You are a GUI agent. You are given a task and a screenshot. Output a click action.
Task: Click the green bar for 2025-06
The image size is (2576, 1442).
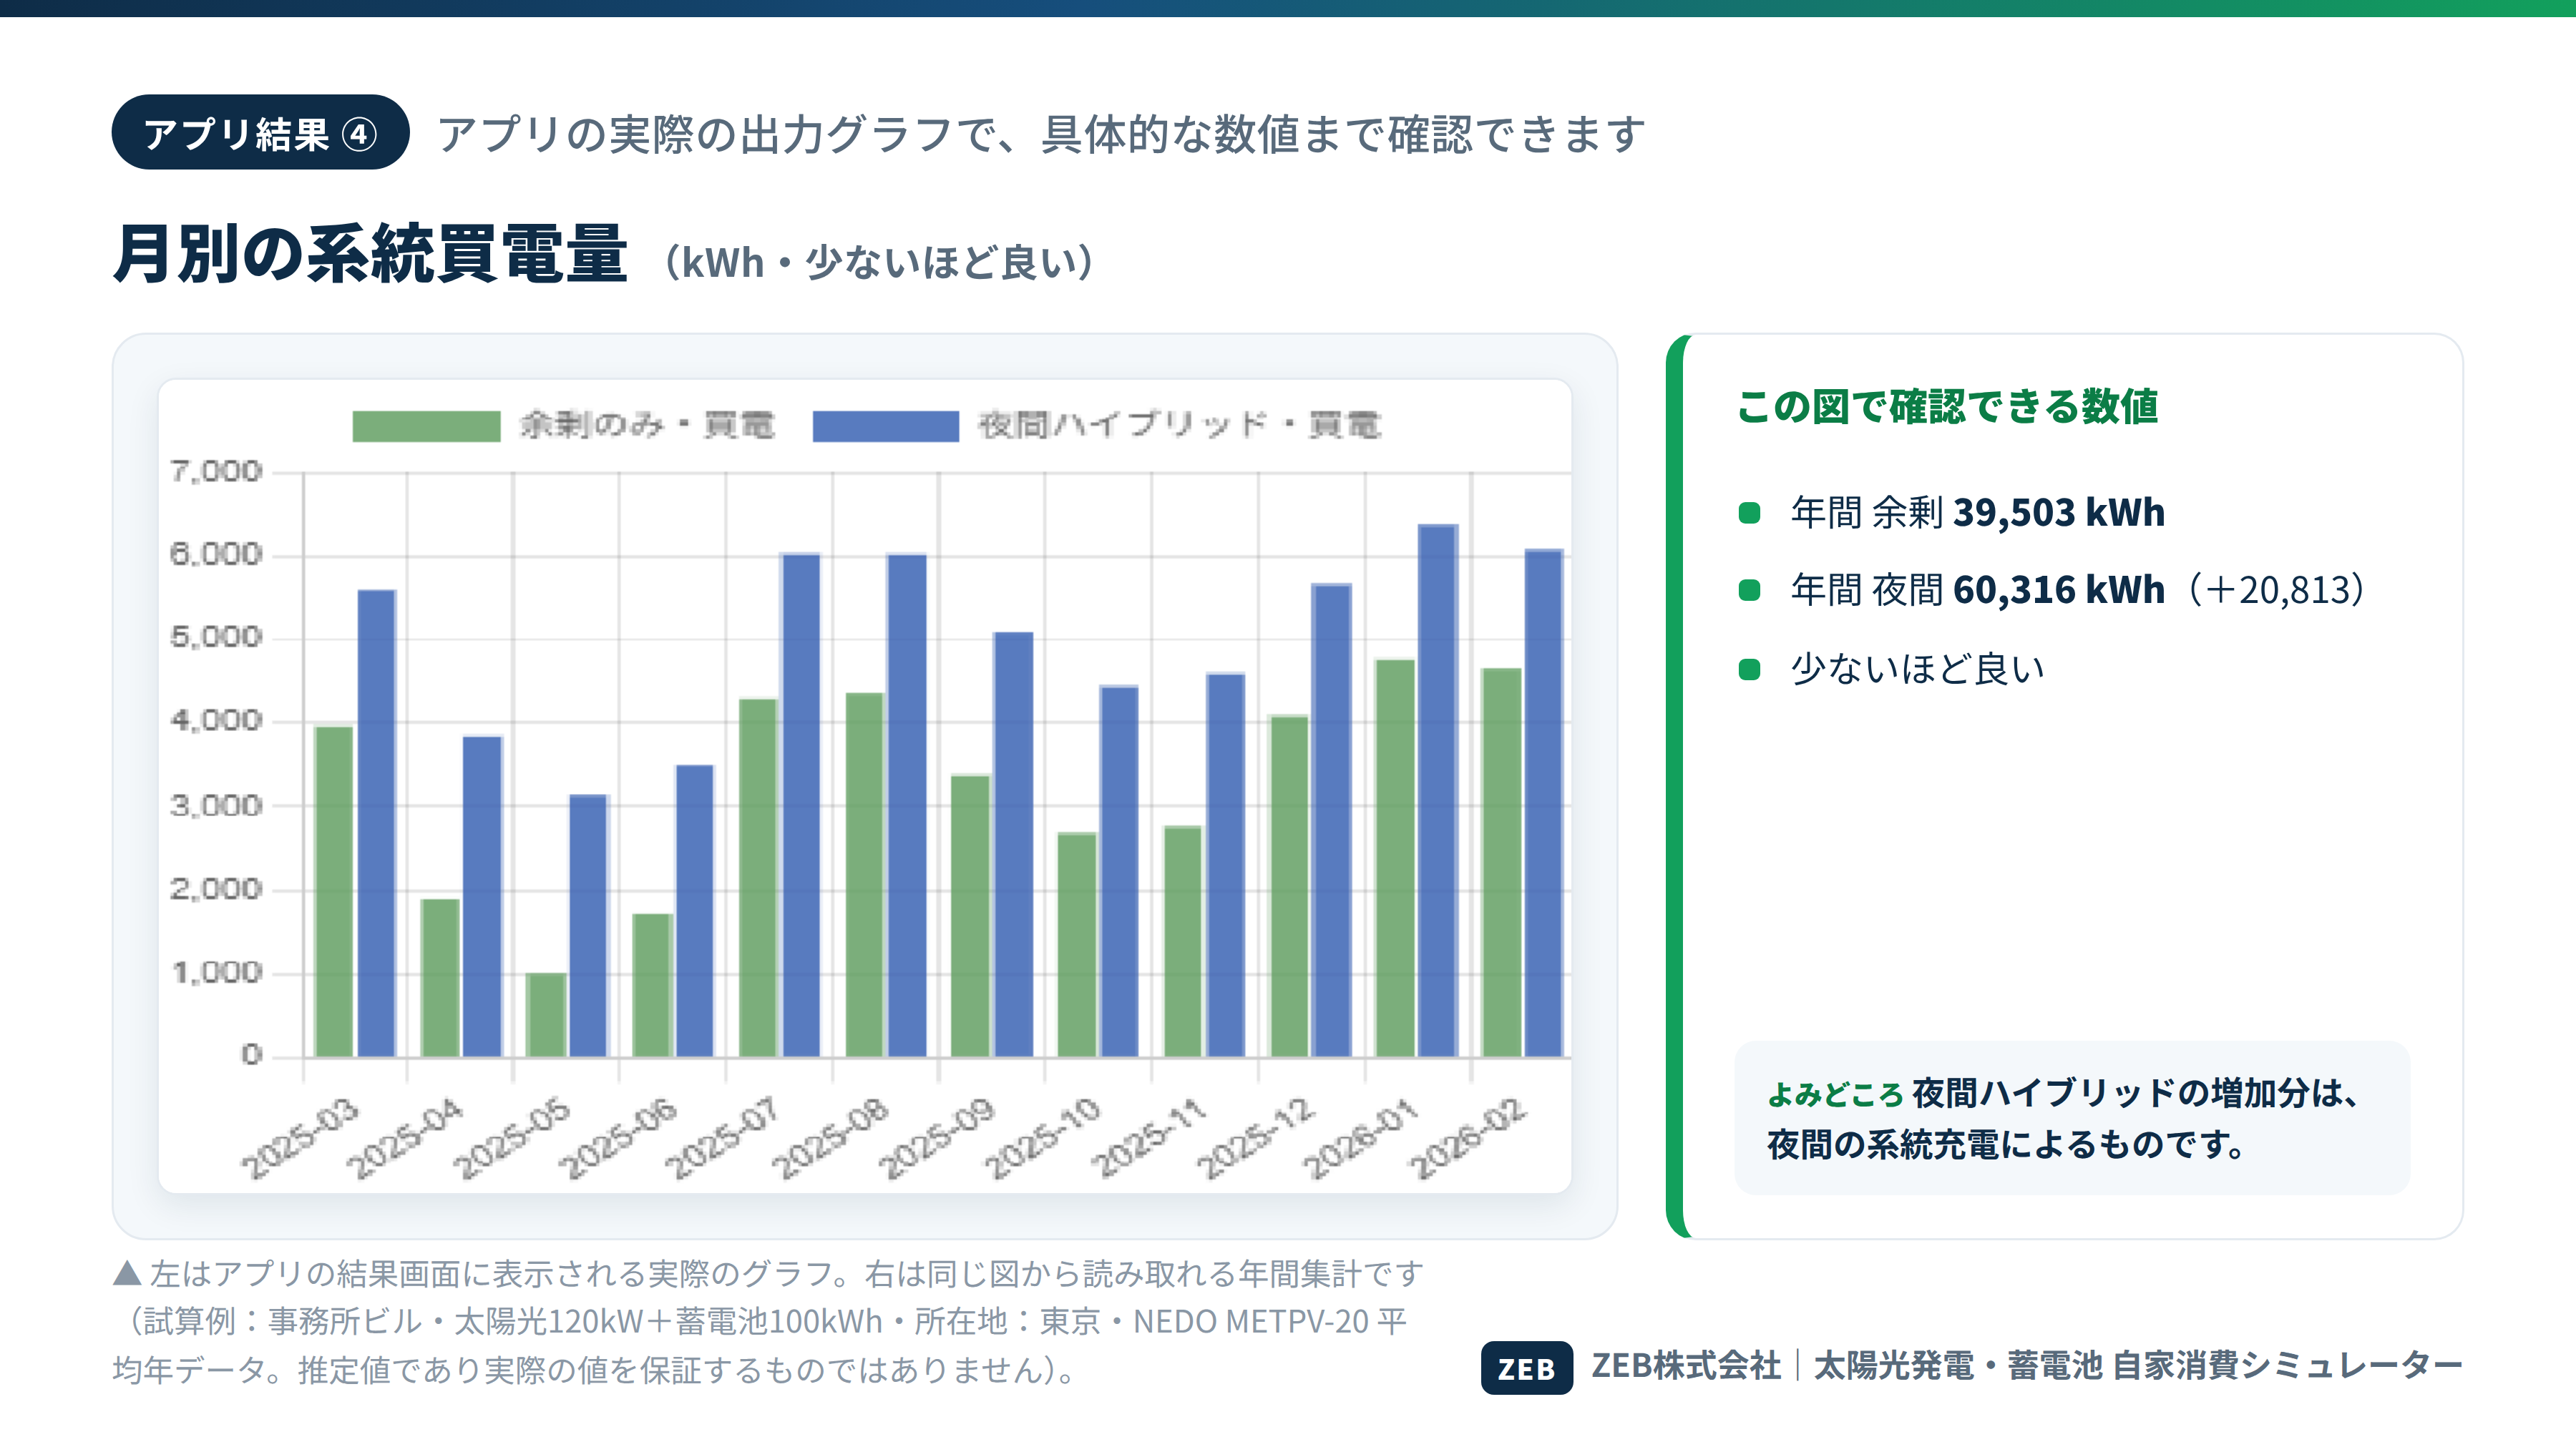(652, 986)
